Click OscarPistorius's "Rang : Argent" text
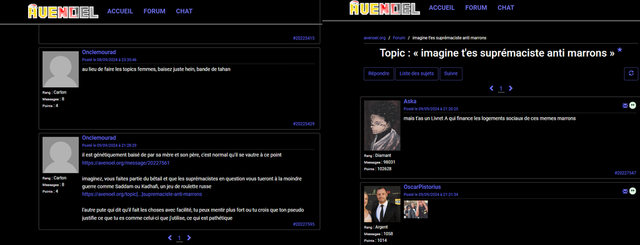The image size is (640, 245). pyautogui.click(x=376, y=227)
